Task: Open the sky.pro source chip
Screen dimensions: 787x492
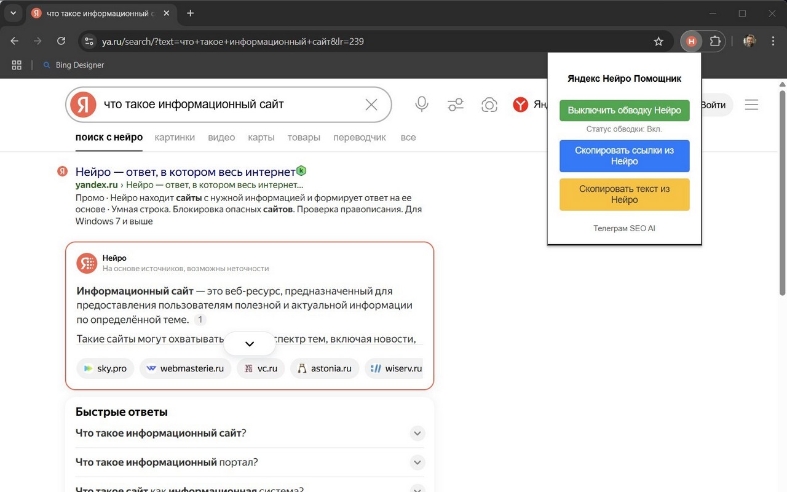Action: [x=105, y=368]
